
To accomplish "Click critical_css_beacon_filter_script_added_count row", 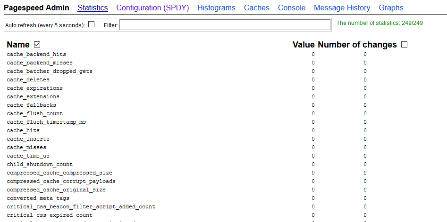I will [x=81, y=207].
